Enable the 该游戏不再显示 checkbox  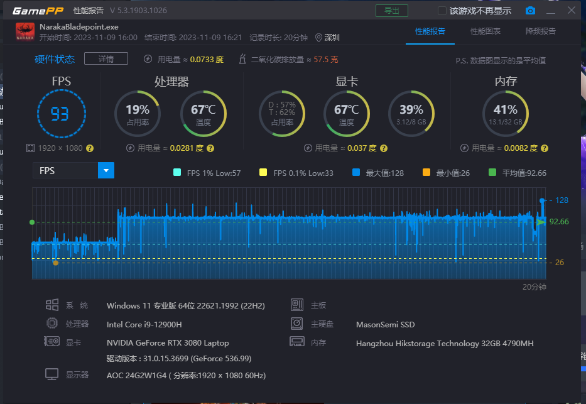pyautogui.click(x=442, y=11)
